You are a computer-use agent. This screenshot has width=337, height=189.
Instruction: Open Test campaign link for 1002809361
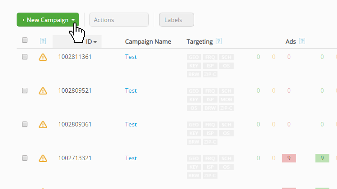(131, 124)
